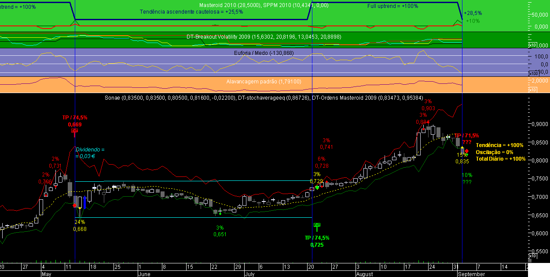The image size is (550, 277).
Task: Click the 0,9000 price axis value
Action: (x=539, y=124)
